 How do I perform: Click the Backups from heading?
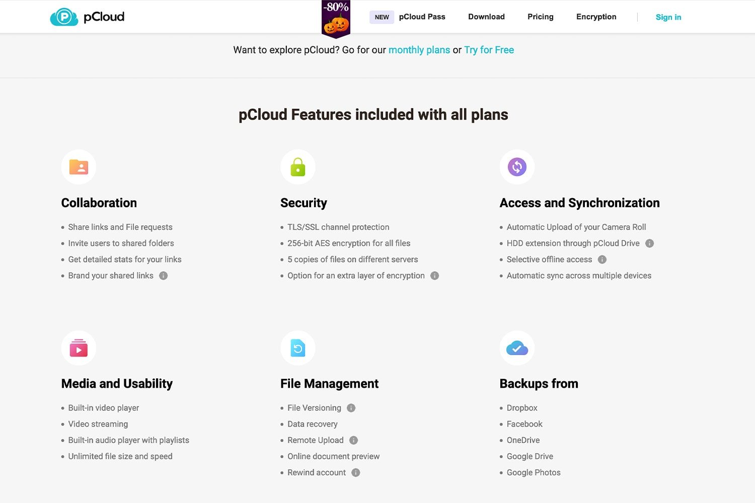[x=539, y=384]
